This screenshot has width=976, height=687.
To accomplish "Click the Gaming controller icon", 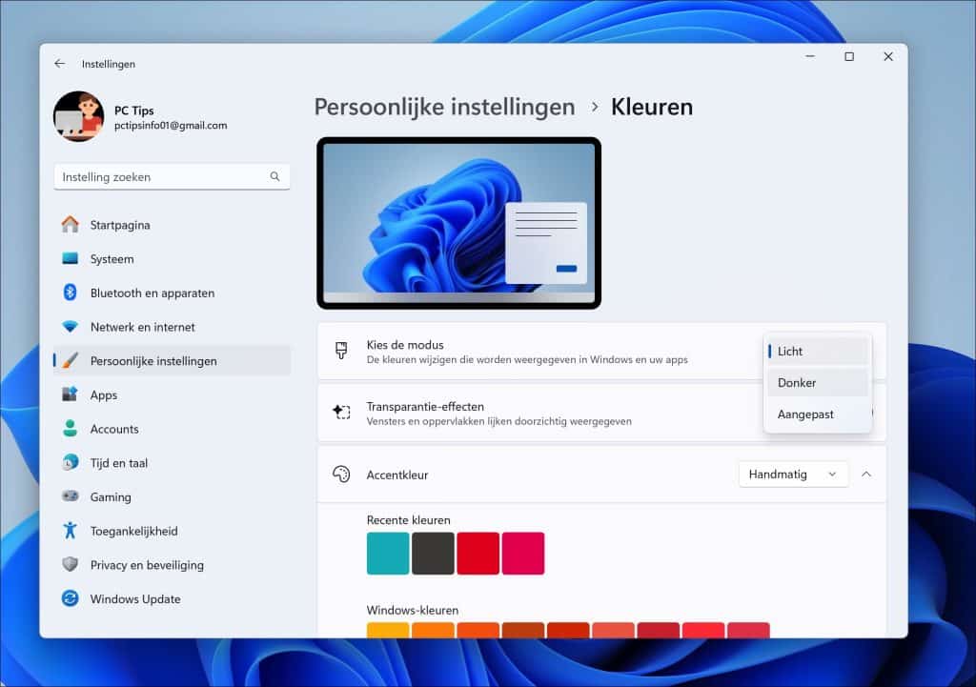I will [71, 496].
